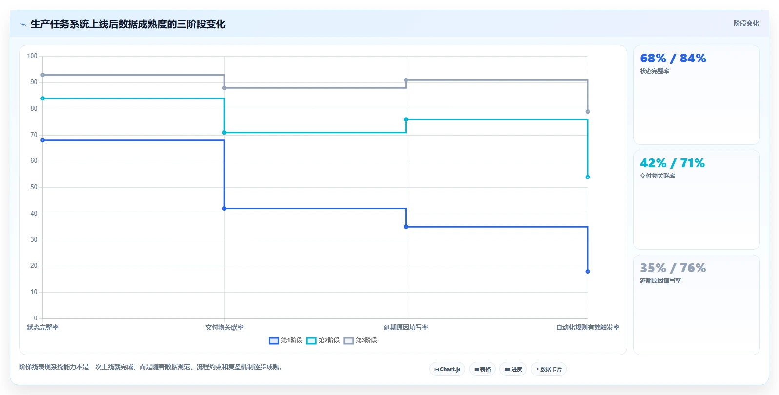Click 第2阶段 point at 自动化规则有效触发率 (54)

click(x=588, y=177)
